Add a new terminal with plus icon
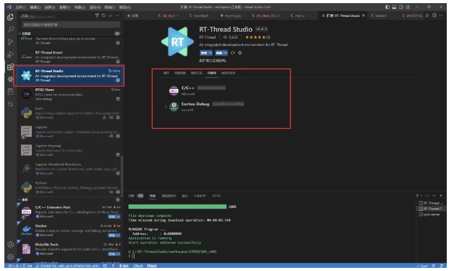This screenshot has width=453, height=271. [x=417, y=196]
